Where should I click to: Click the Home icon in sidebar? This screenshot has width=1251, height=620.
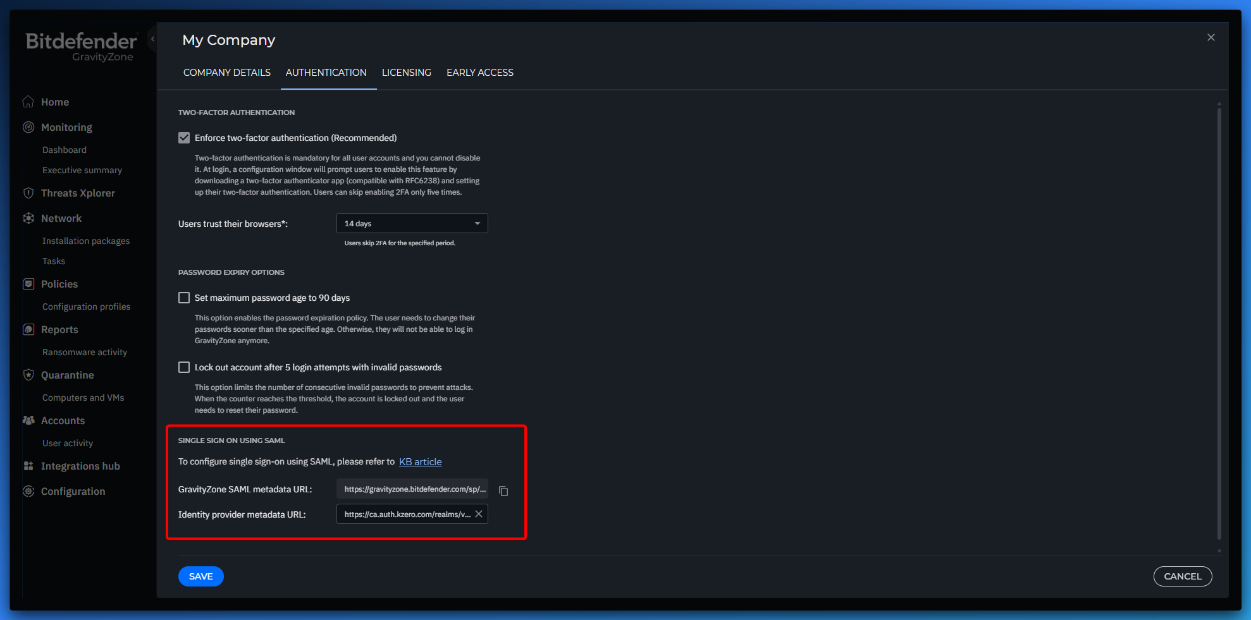coord(28,102)
